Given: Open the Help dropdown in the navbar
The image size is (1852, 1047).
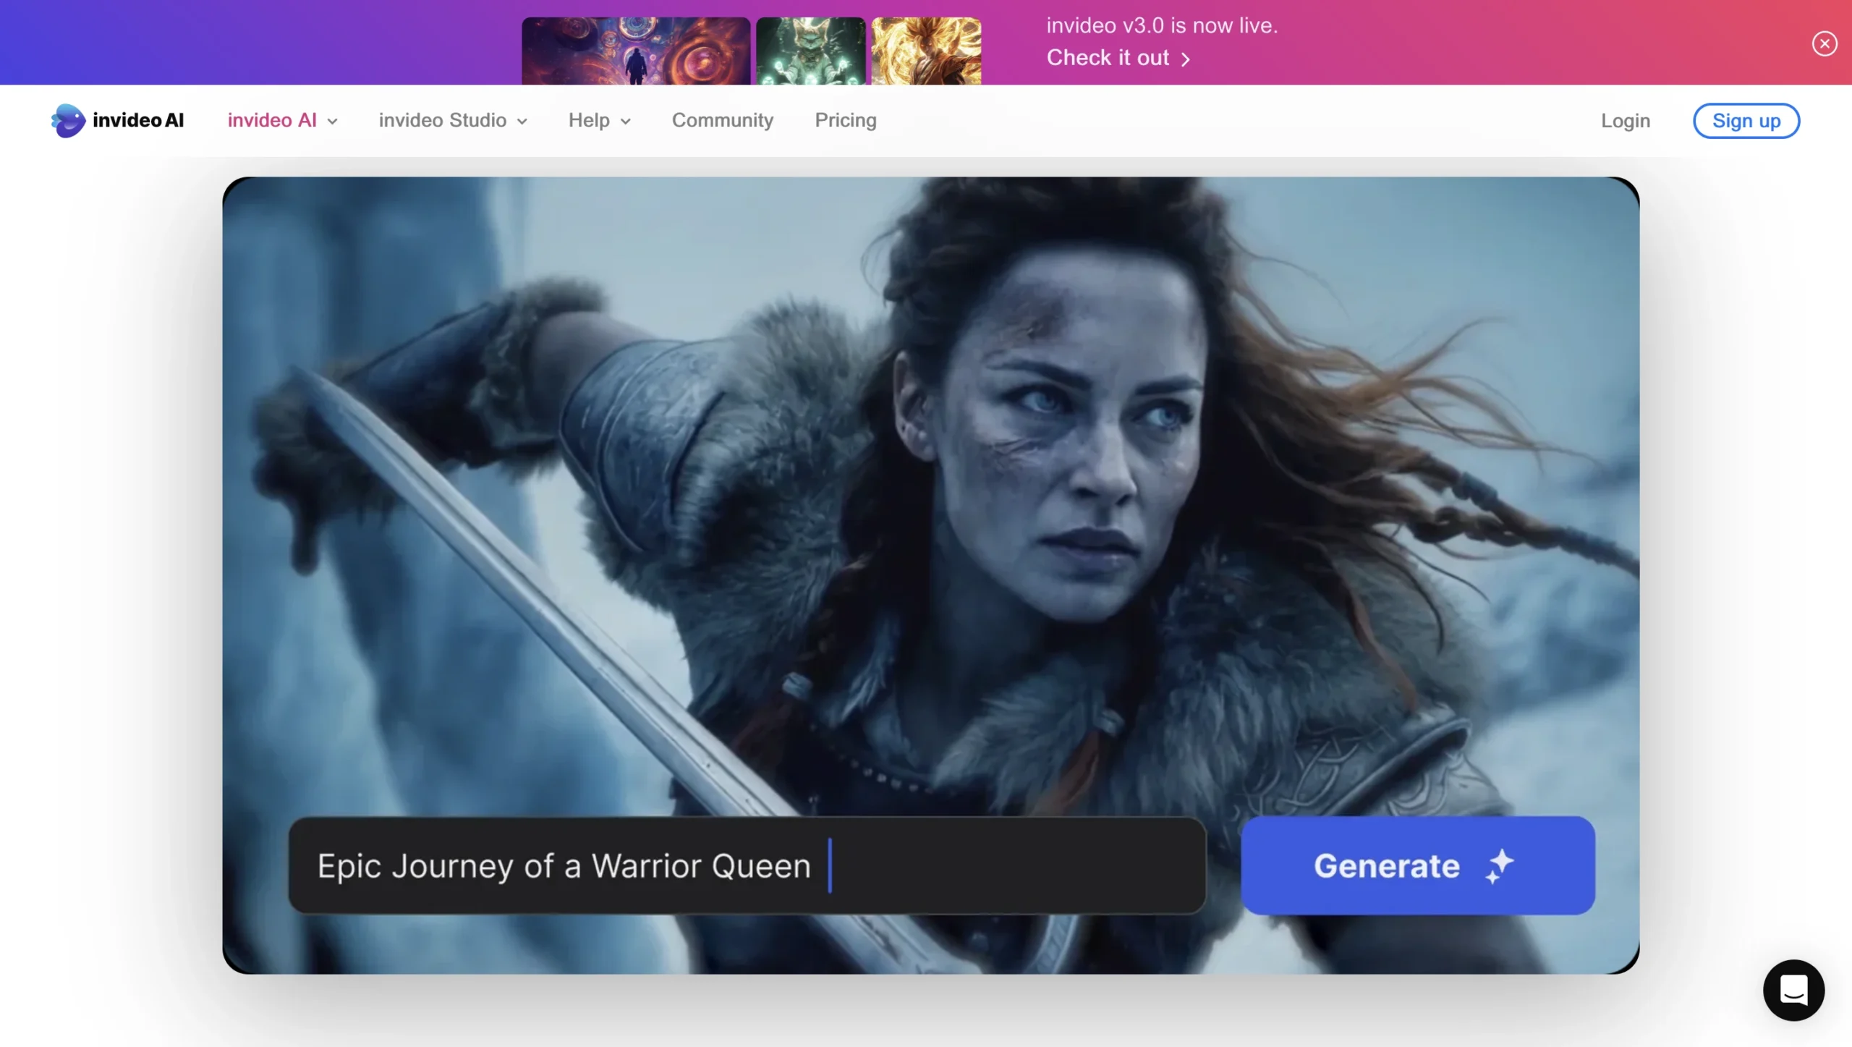Looking at the screenshot, I should pyautogui.click(x=599, y=120).
